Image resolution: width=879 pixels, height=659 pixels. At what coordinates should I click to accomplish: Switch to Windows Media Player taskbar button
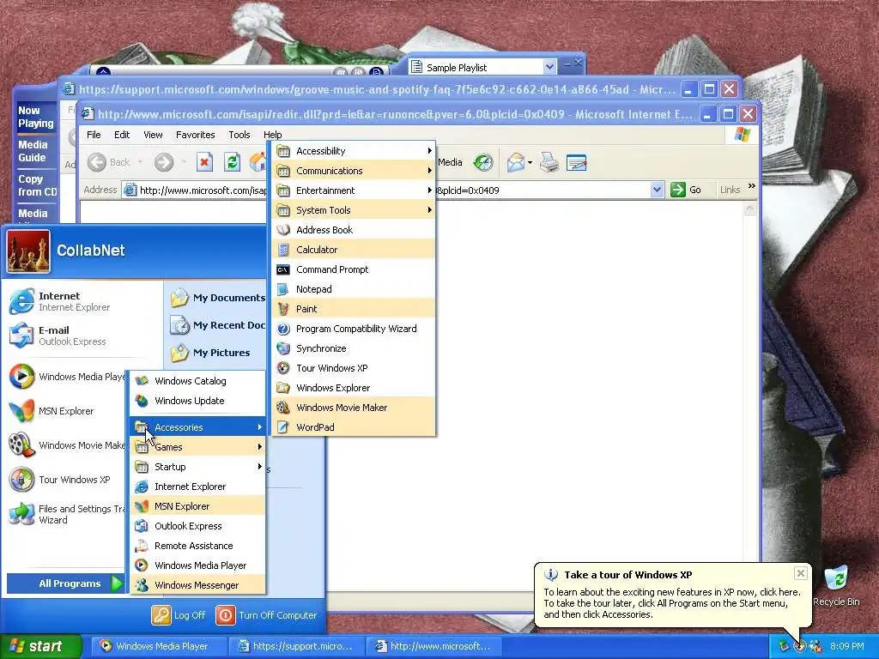[x=160, y=646]
